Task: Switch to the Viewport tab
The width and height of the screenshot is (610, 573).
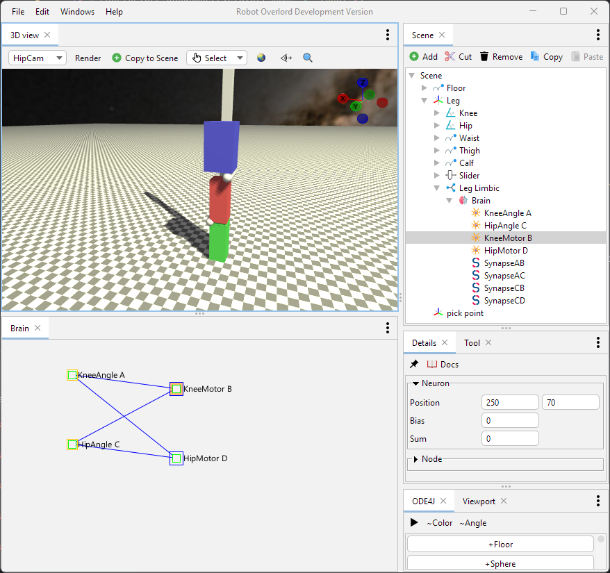Action: (479, 501)
